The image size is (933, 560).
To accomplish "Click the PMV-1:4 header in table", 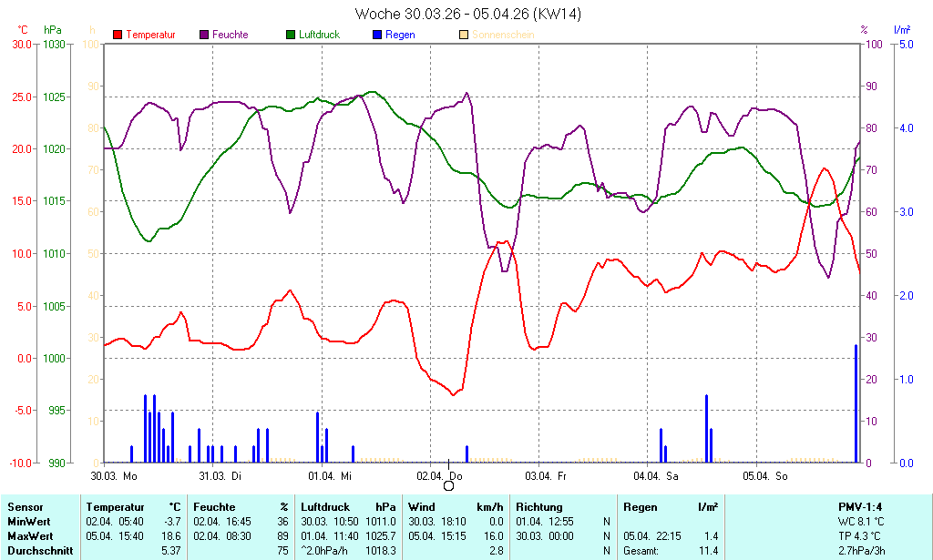I will pos(860,507).
